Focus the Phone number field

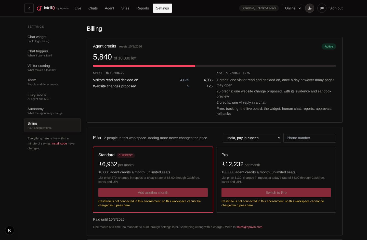coord(310,138)
